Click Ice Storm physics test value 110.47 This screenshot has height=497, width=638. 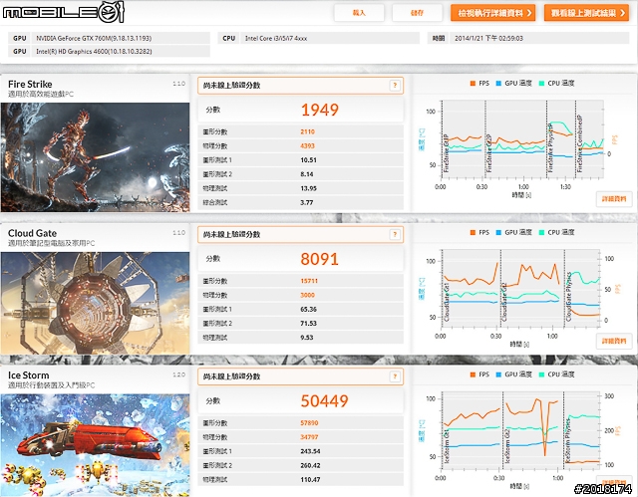pos(310,479)
